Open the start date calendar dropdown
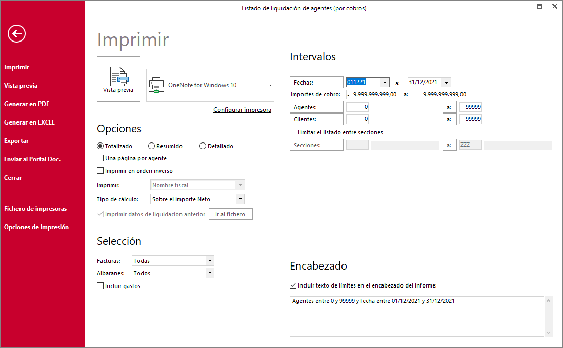This screenshot has height=348, width=563. (385, 83)
